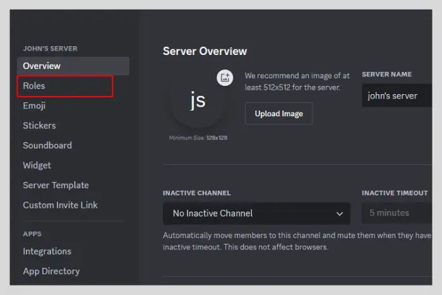The height and width of the screenshot is (295, 442).
Task: Select Soundboard in the sidebar
Action: coord(47,145)
